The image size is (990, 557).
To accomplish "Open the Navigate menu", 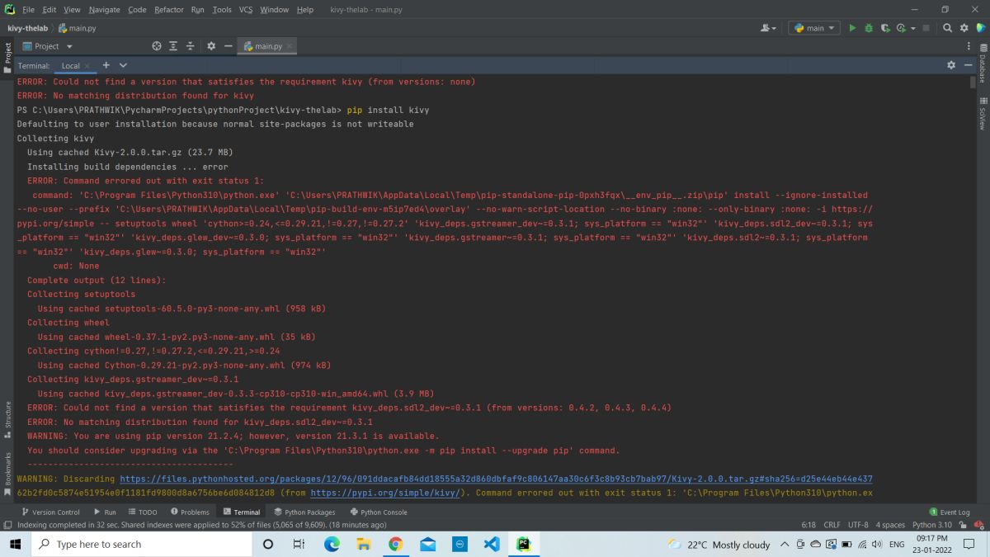I will tap(104, 9).
